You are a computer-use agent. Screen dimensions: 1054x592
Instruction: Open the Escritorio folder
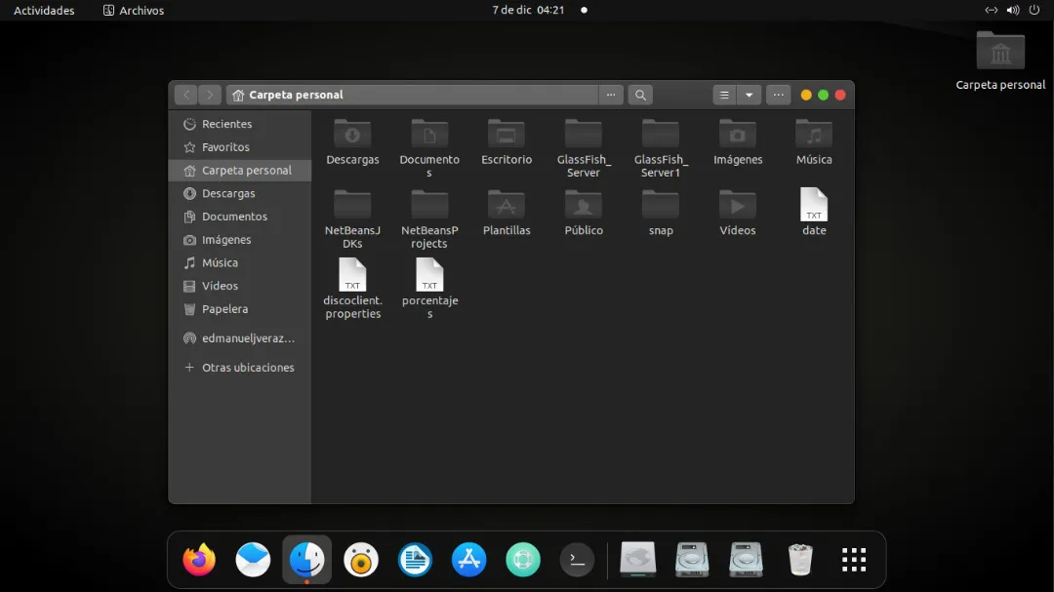pos(507,141)
